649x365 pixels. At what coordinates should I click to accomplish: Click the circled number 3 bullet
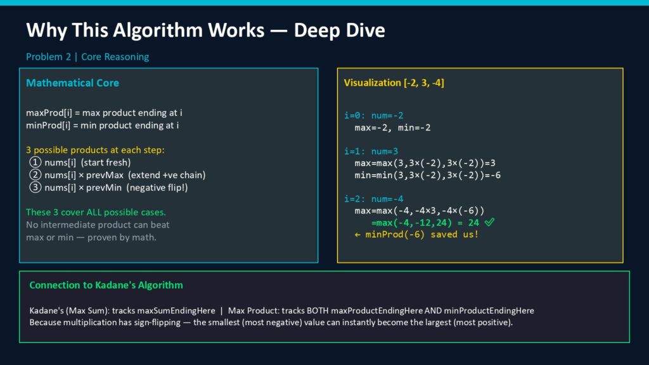tap(35, 188)
